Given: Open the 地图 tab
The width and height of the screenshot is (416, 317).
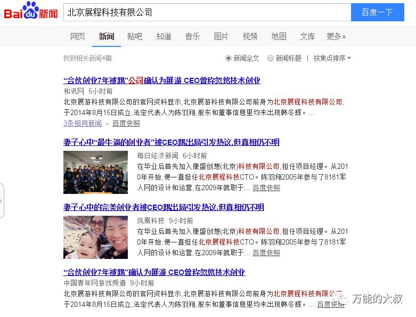Looking at the screenshot, I should point(279,36).
